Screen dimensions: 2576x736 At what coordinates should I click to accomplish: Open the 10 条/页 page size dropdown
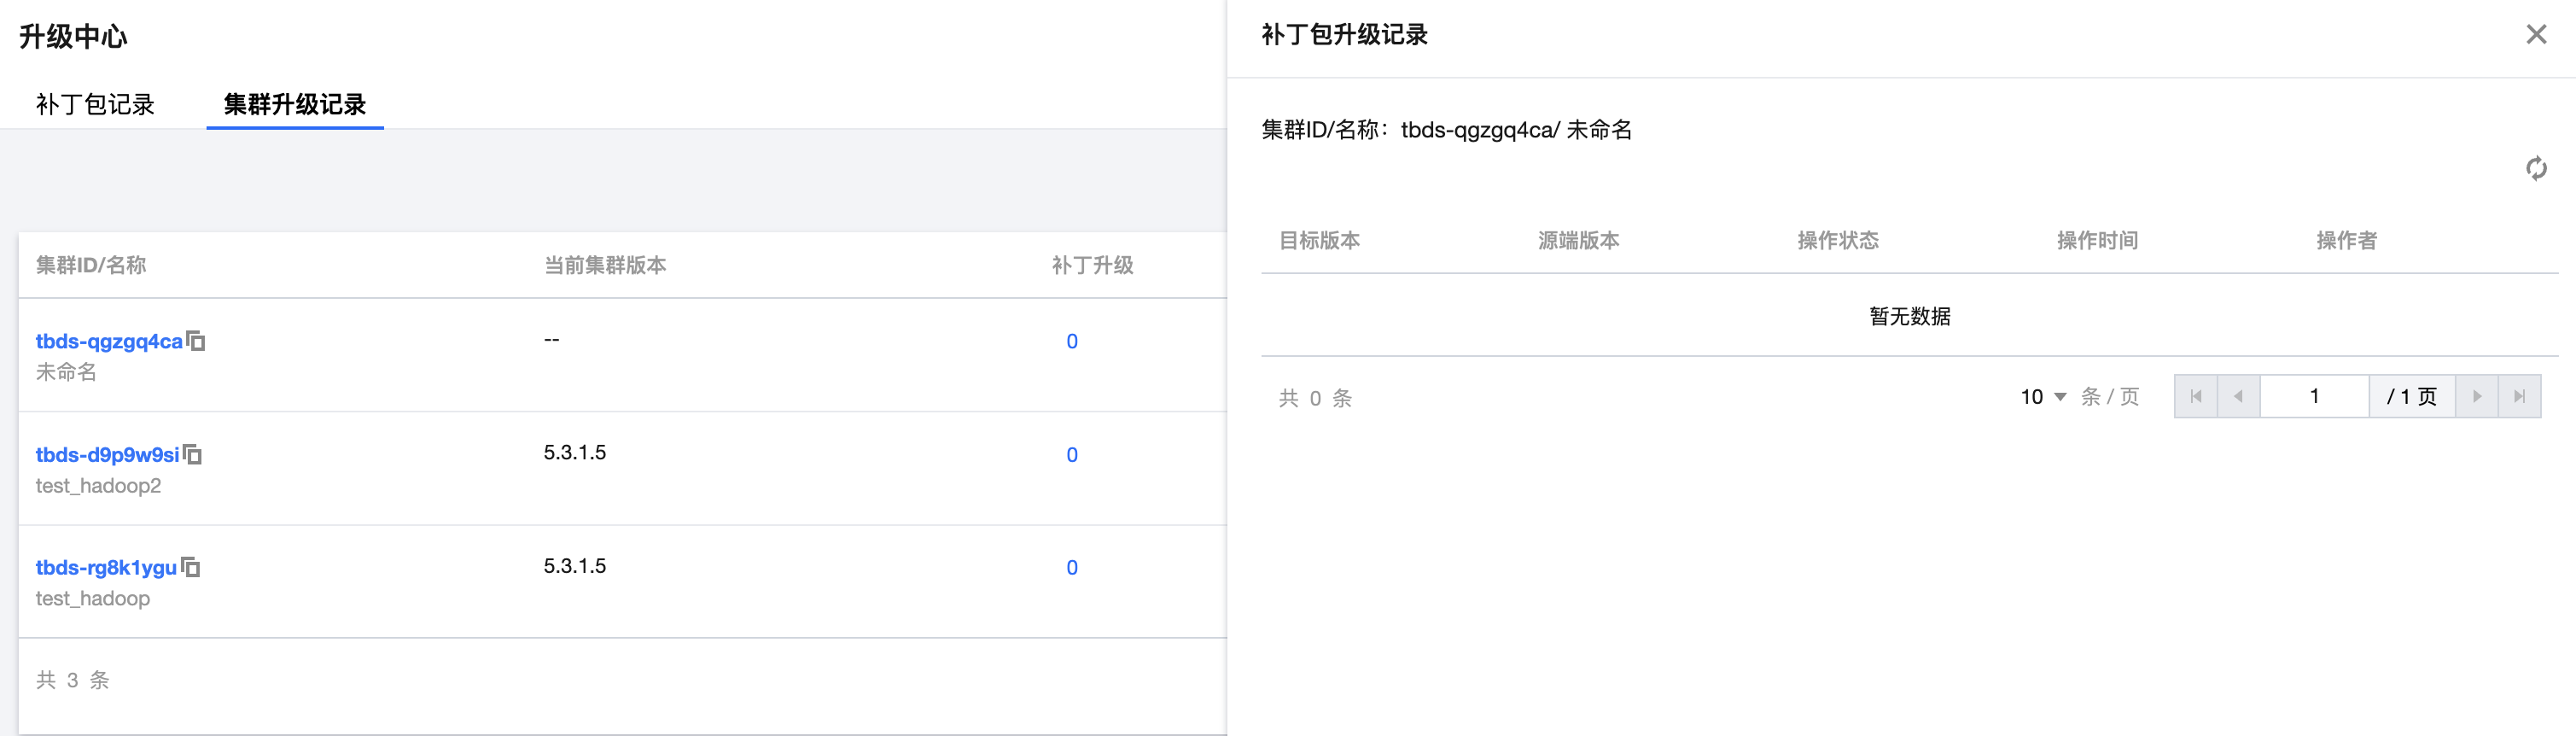coord(2043,397)
